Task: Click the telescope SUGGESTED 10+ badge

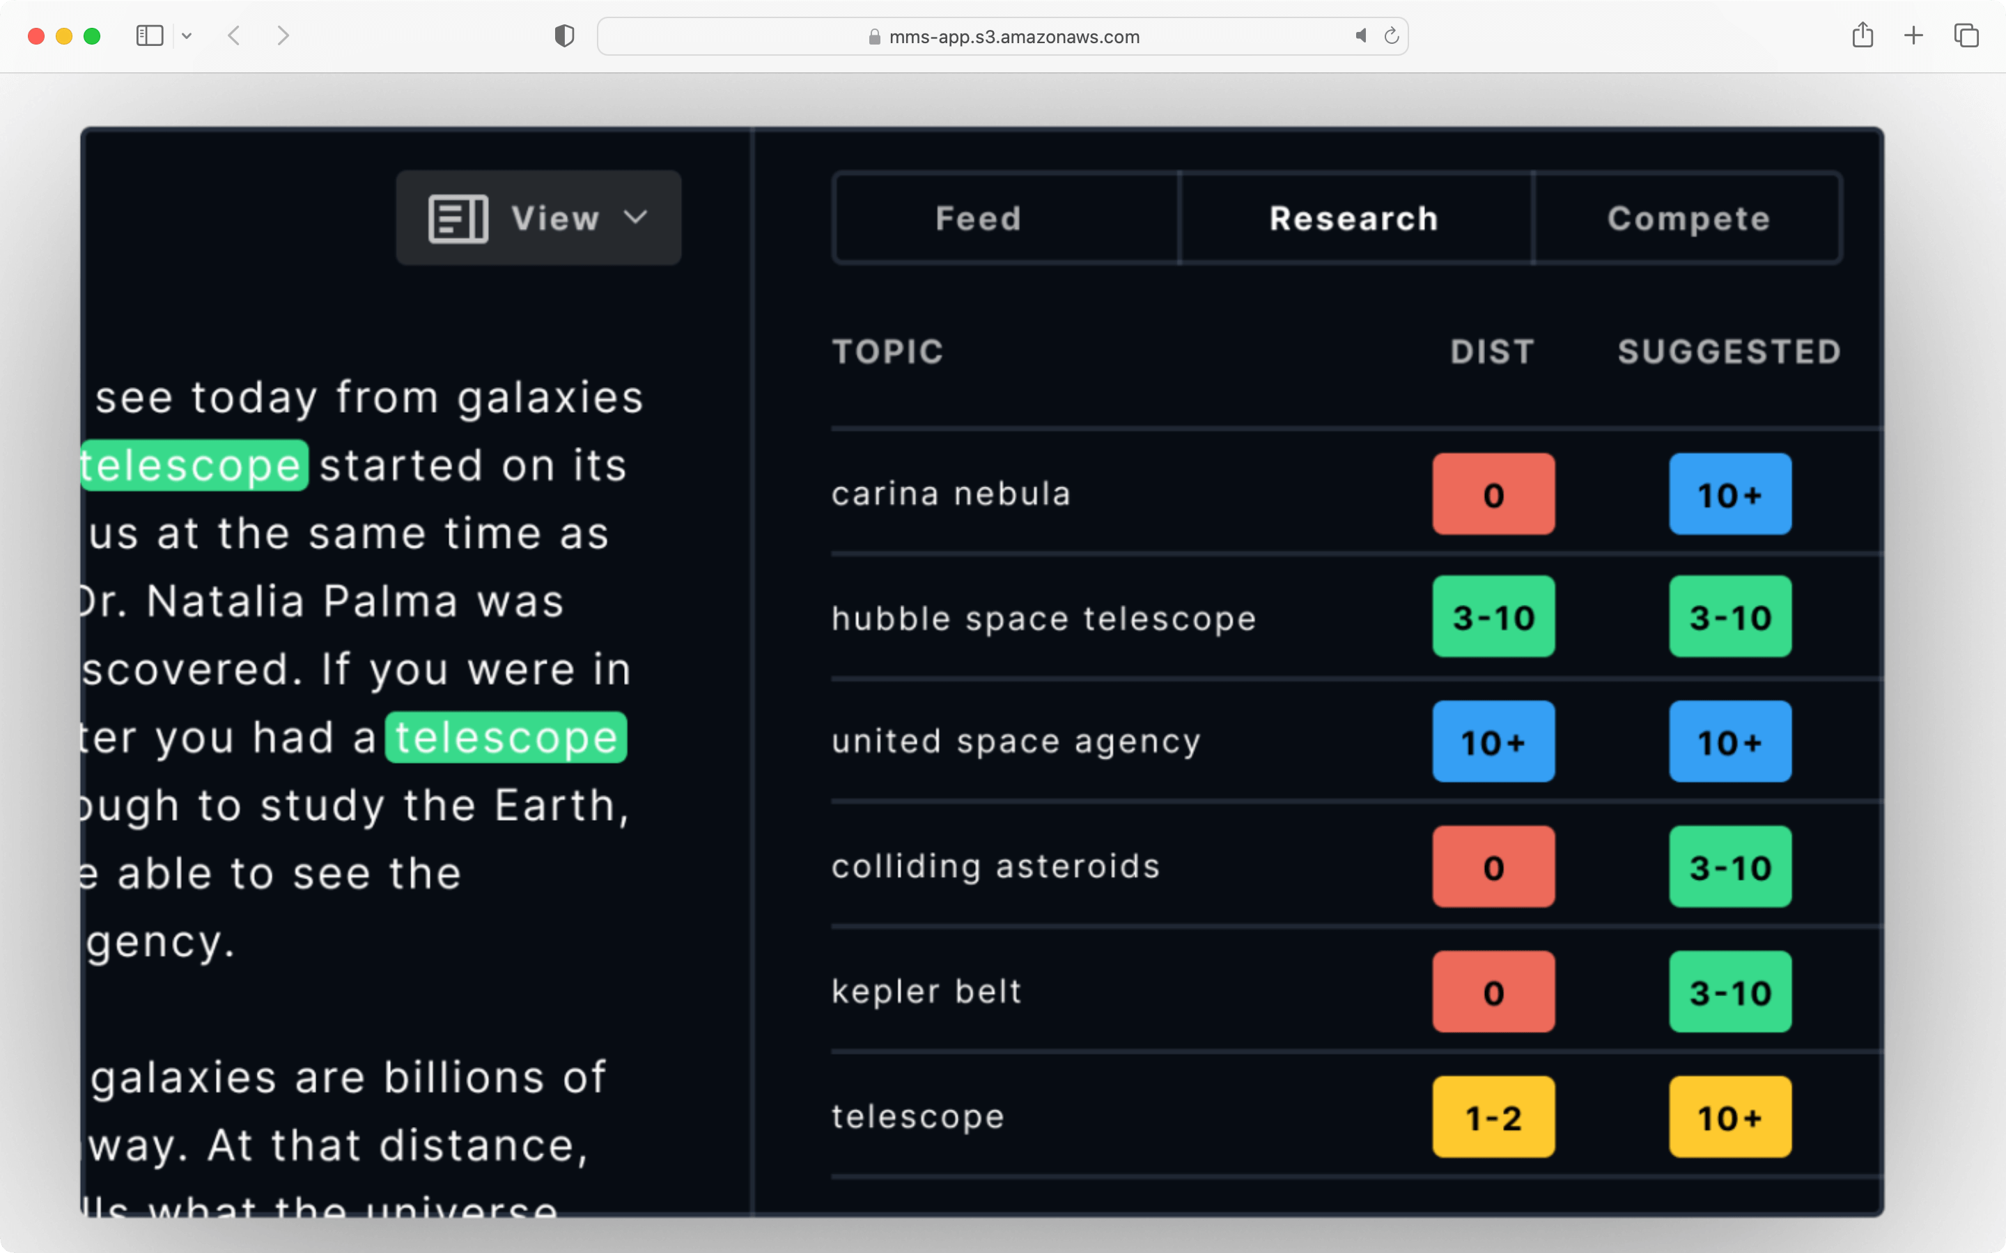Action: [x=1727, y=1114]
